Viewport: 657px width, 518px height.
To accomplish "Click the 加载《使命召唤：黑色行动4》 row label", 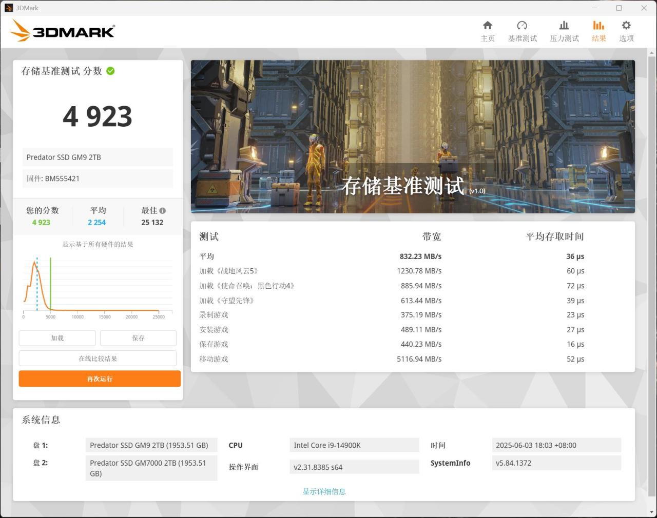I will 247,286.
